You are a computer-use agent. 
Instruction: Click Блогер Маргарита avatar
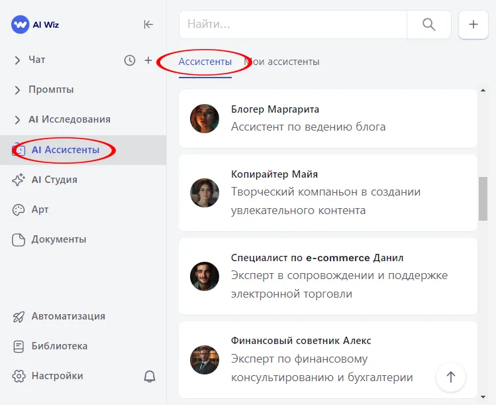[205, 119]
